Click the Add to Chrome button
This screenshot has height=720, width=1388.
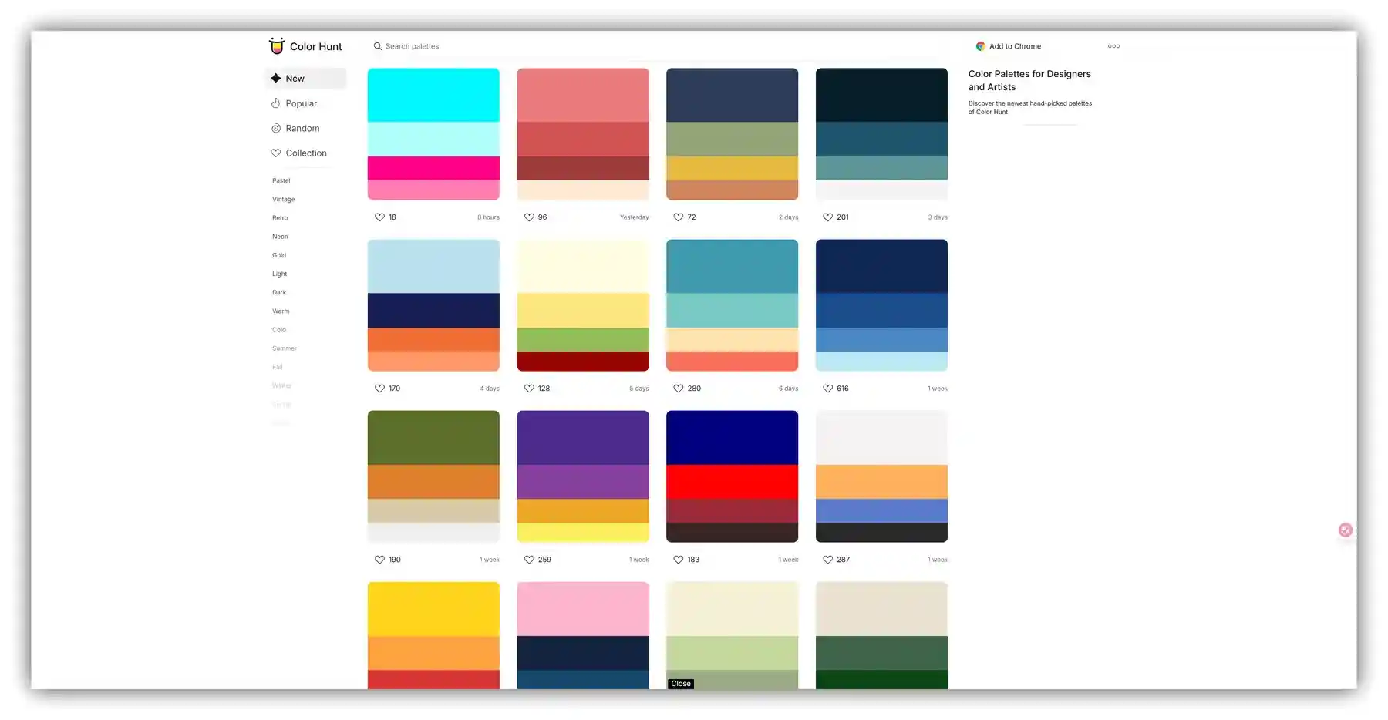1014,46
